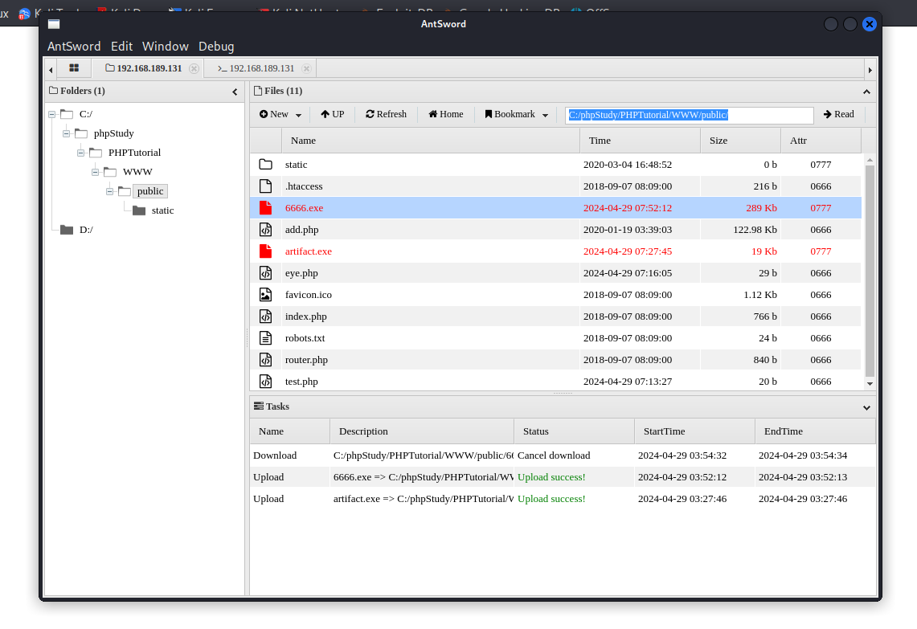Screen dimensions: 917x629
Task: Click the red artifact.exe file icon
Action: point(265,251)
